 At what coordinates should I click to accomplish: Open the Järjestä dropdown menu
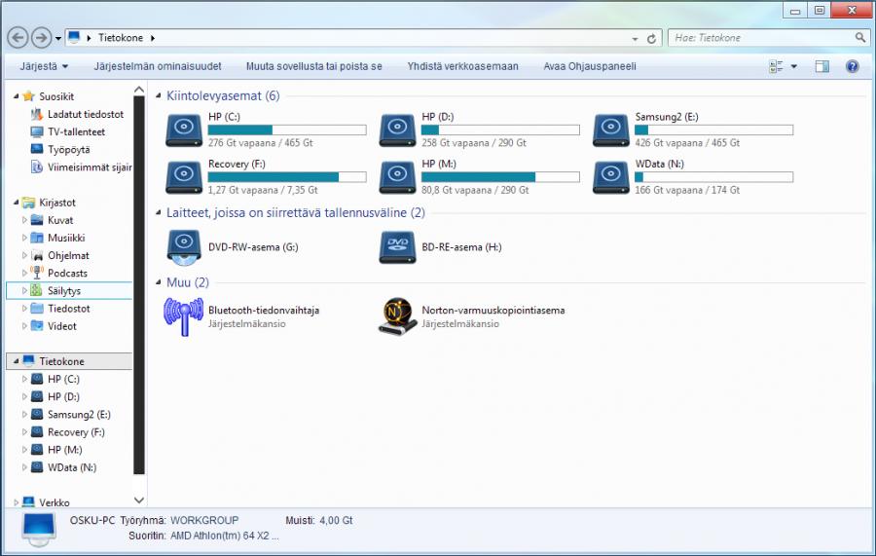coord(44,66)
